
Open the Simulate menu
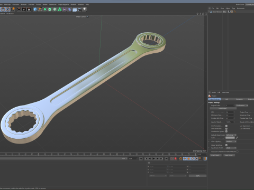31,5
